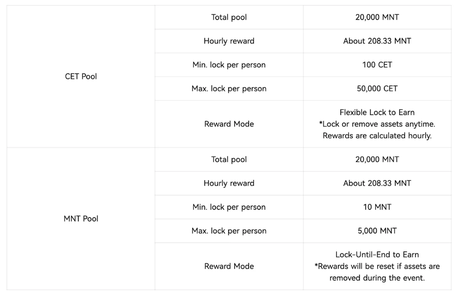Image resolution: width=469 pixels, height=302 pixels.
Task: Click MNT Pool's Total pool label
Action: [229, 159]
